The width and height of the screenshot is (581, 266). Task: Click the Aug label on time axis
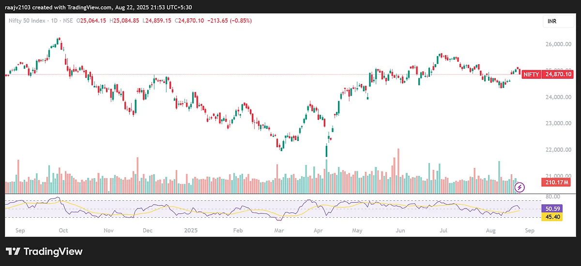coord(490,231)
